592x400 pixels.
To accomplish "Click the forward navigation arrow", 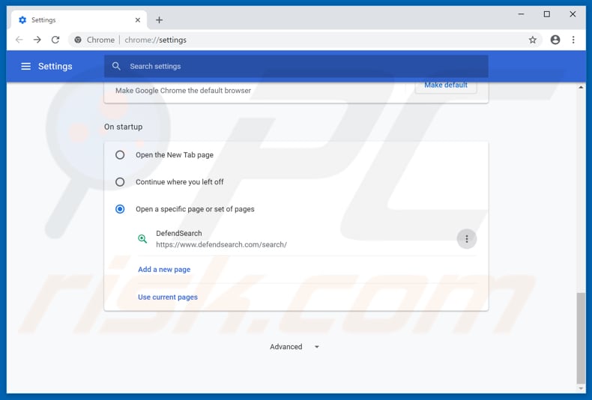I will coord(37,40).
